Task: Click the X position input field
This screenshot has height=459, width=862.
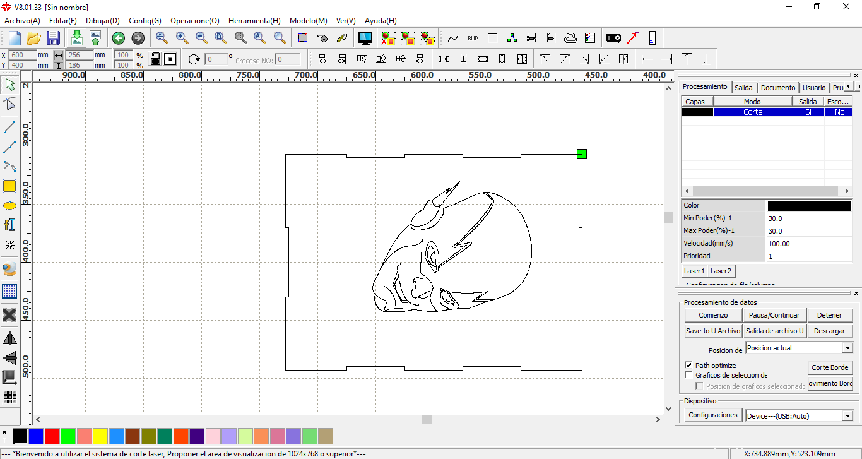Action: [x=23, y=55]
